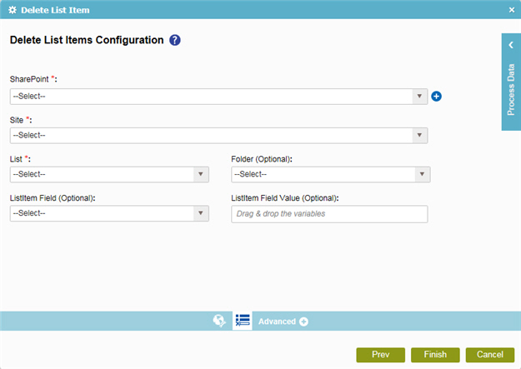Open the Folder (Optional) dropdown
The height and width of the screenshot is (369, 521).
click(331, 174)
